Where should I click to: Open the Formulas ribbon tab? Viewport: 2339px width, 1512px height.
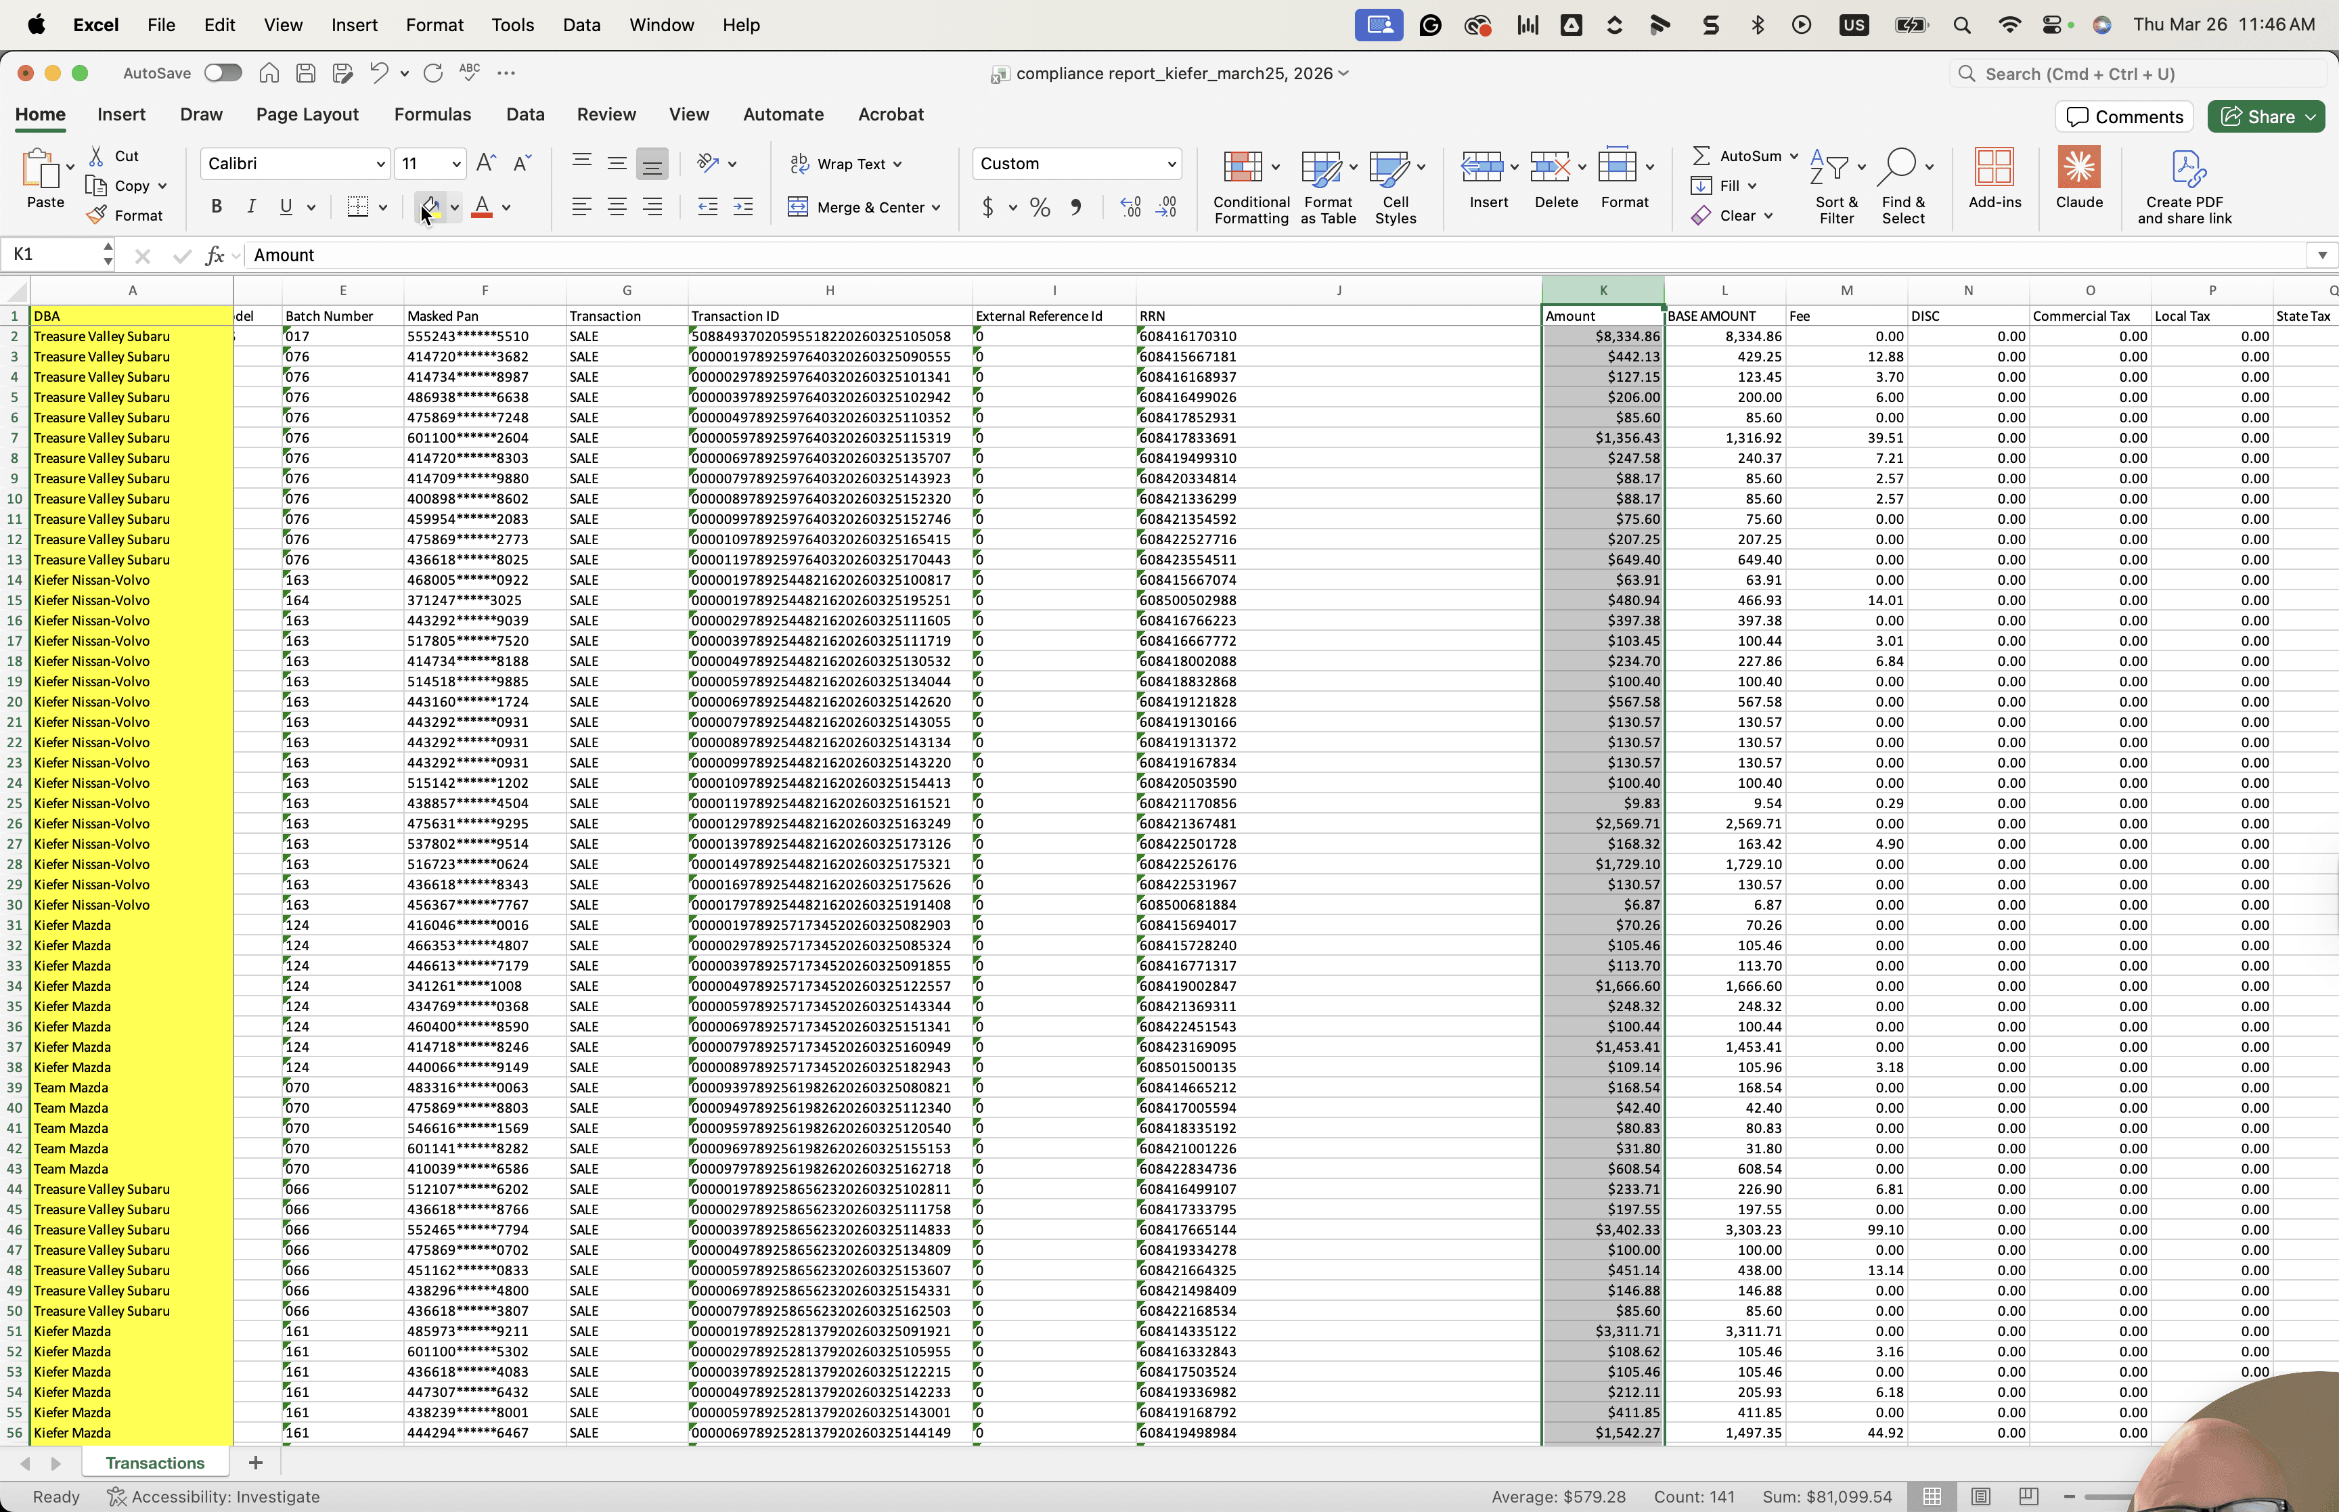tap(433, 115)
